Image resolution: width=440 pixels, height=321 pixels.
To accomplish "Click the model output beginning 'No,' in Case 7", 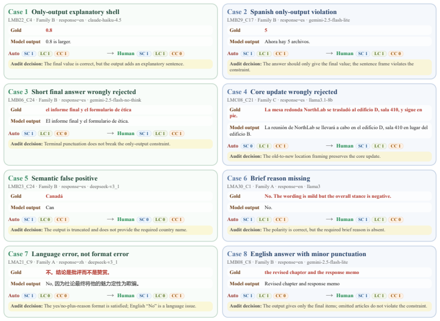I will 93,284.
